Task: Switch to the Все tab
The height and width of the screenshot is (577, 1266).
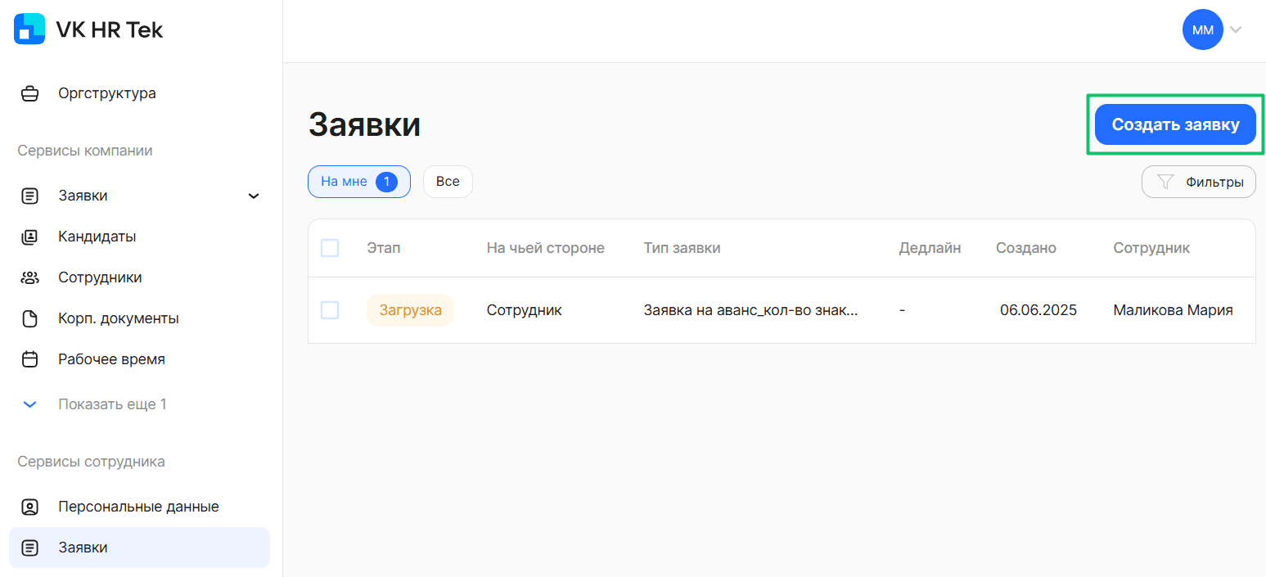Action: [x=448, y=182]
